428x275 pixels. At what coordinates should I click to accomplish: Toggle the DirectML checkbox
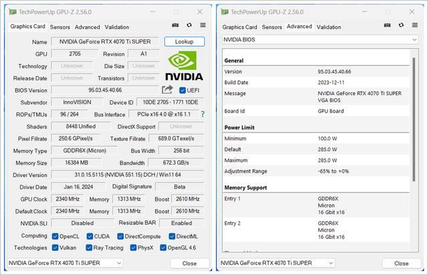click(172, 236)
